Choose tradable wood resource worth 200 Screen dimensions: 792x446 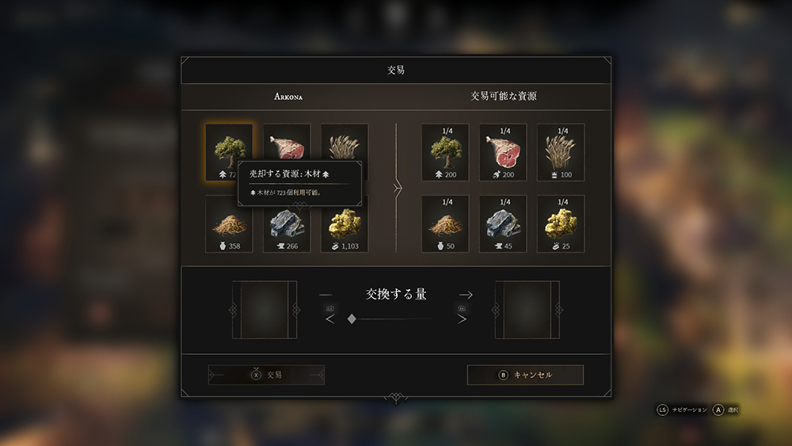coord(445,152)
